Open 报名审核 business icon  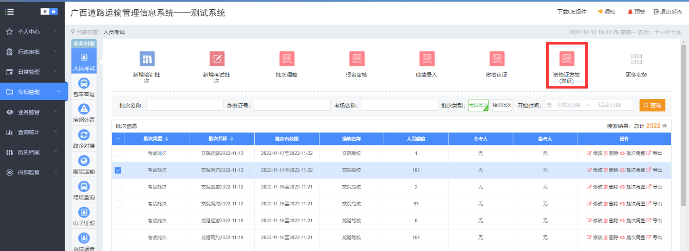click(356, 59)
